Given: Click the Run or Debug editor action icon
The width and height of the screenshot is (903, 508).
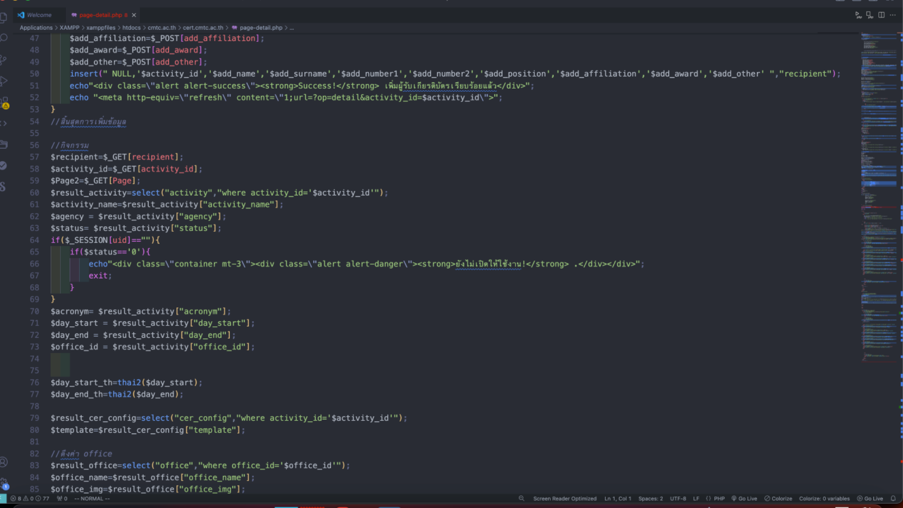Looking at the screenshot, I should click(858, 15).
